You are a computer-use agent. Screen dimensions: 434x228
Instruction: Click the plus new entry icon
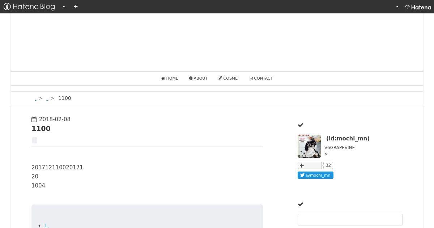tap(76, 7)
